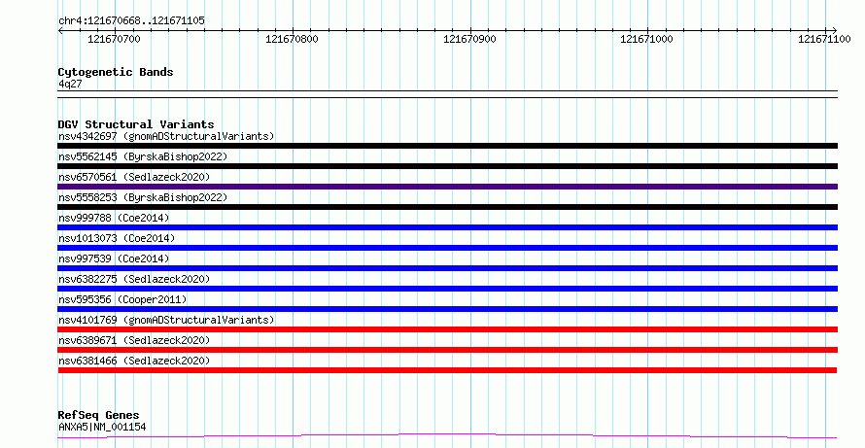Click the black bar under nsv5562145

447,166
